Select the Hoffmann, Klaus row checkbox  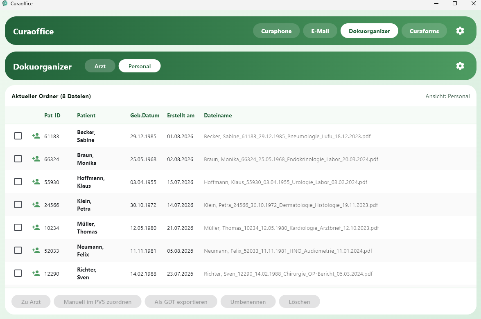pos(18,182)
